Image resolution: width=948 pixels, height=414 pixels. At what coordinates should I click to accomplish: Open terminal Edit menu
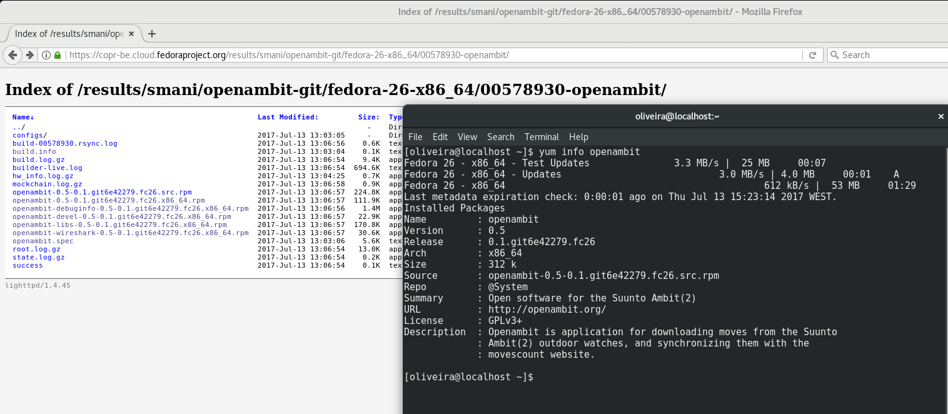[440, 137]
